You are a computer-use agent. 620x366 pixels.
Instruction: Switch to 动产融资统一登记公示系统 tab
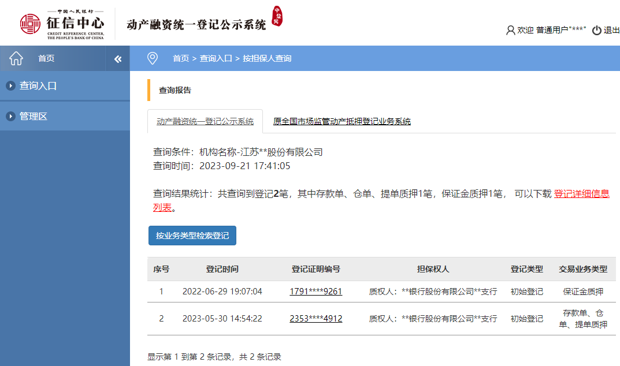(205, 122)
